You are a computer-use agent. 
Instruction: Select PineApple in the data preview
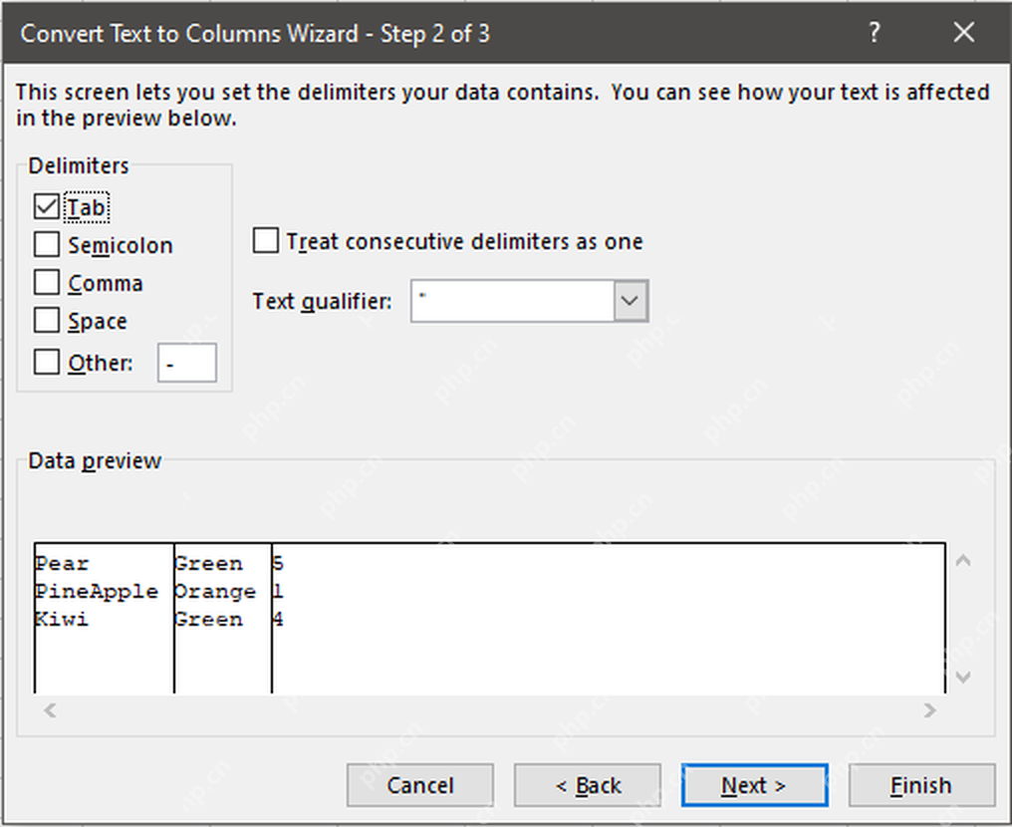tap(97, 592)
